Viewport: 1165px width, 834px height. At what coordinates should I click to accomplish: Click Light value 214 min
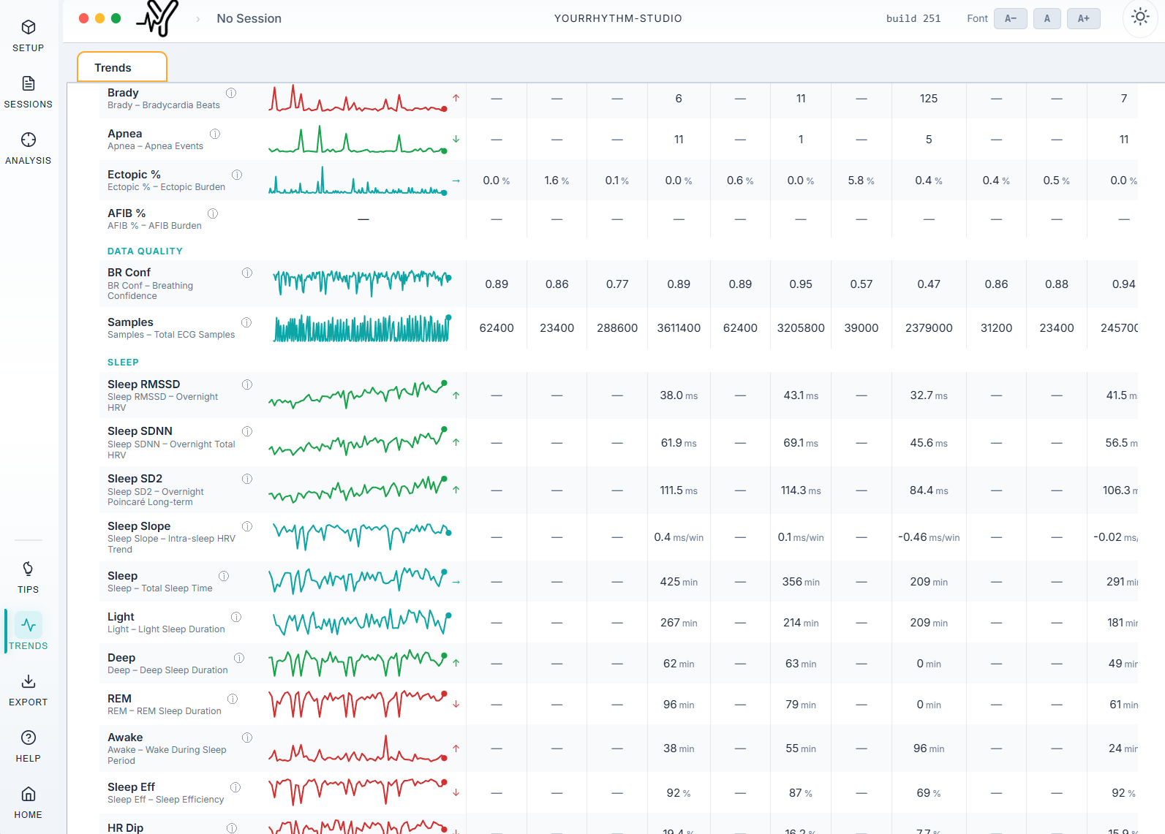point(801,623)
